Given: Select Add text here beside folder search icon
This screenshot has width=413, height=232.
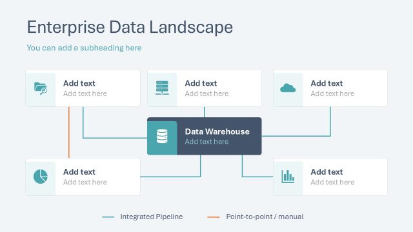Looking at the screenshot, I should point(85,93).
